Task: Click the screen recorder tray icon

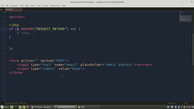Action: 168,107
